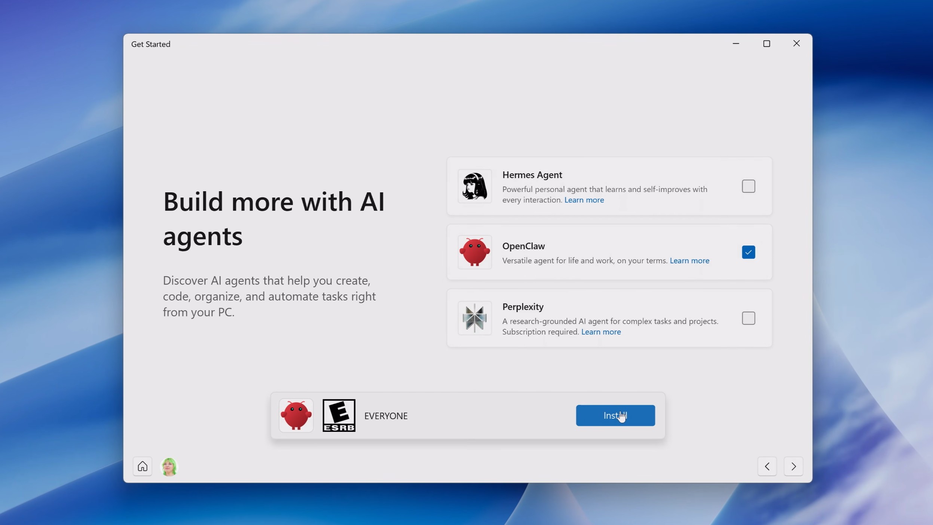933x525 pixels.
Task: Open Learn more link for Hermes Agent
Action: coord(584,200)
